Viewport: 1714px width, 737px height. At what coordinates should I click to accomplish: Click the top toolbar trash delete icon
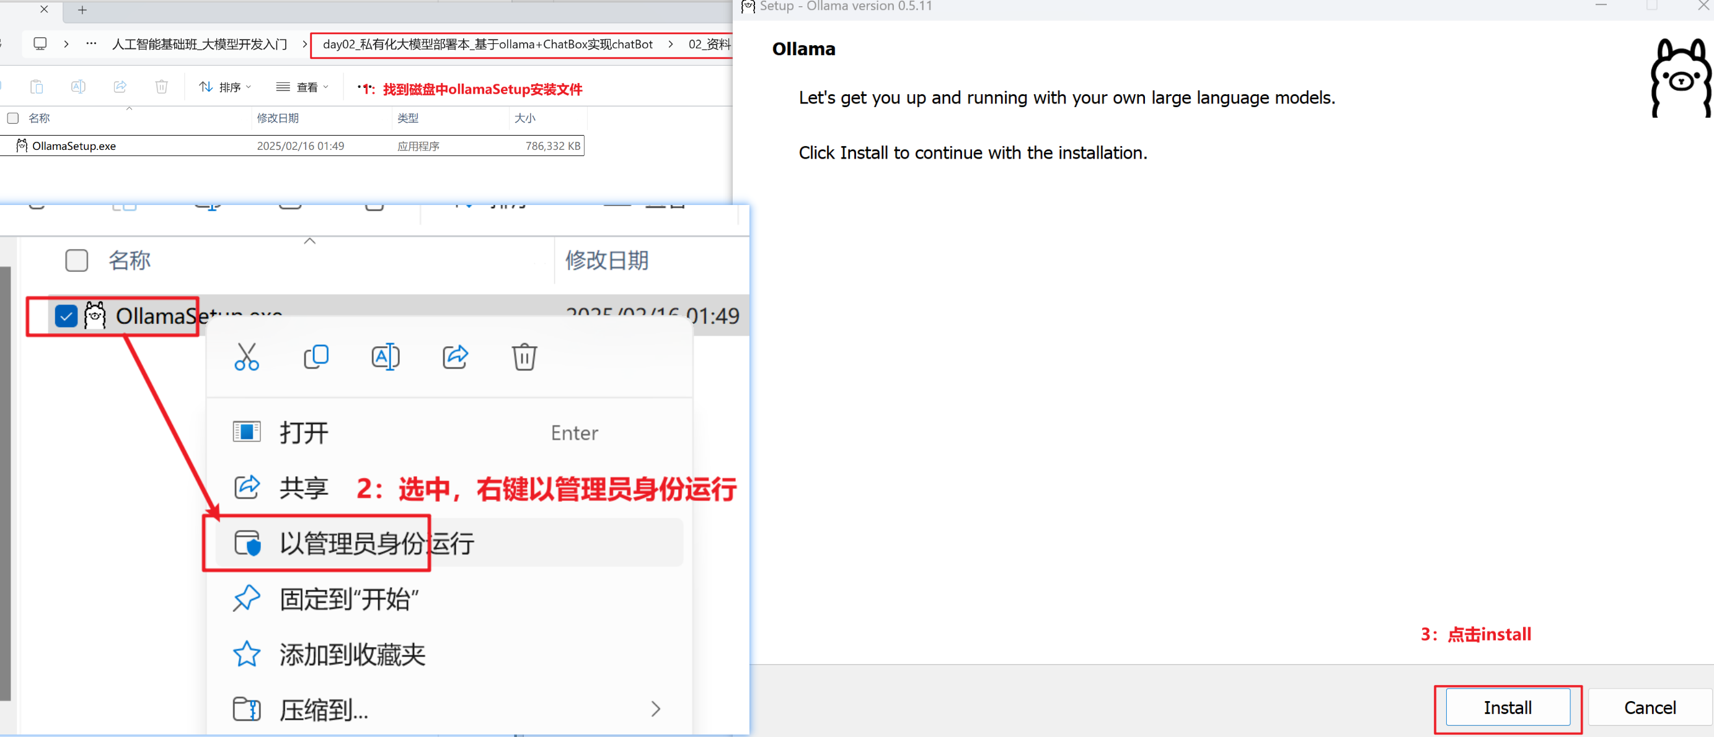161,87
